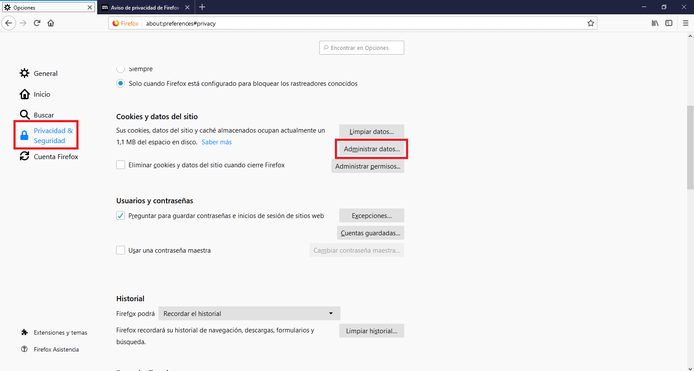Viewport: 694px width, 371px height.
Task: Open the Buscar settings category
Action: (37, 115)
